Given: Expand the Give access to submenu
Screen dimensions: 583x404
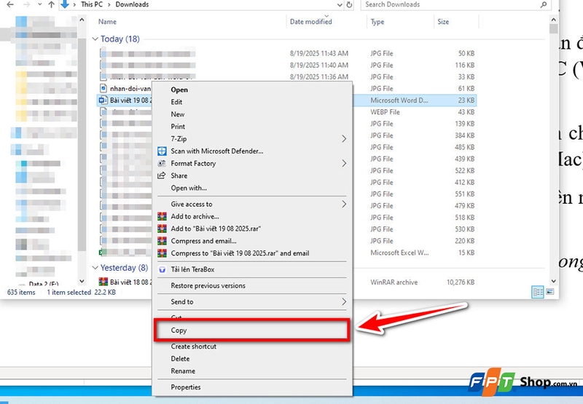Looking at the screenshot, I should [251, 204].
